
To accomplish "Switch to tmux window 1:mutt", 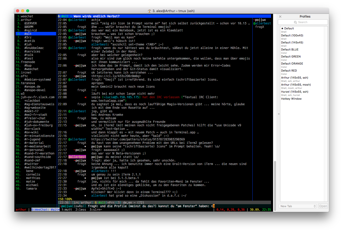I will (67, 210).
